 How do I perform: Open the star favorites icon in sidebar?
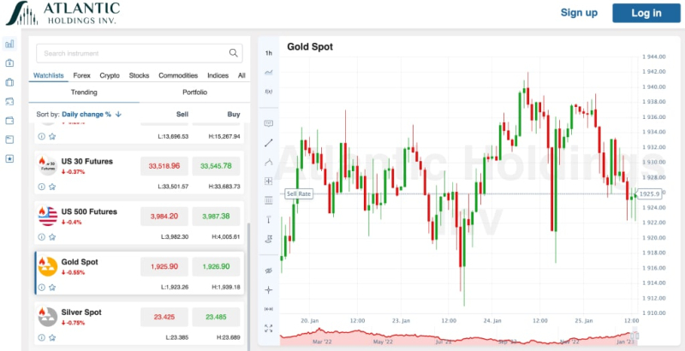coord(9,159)
